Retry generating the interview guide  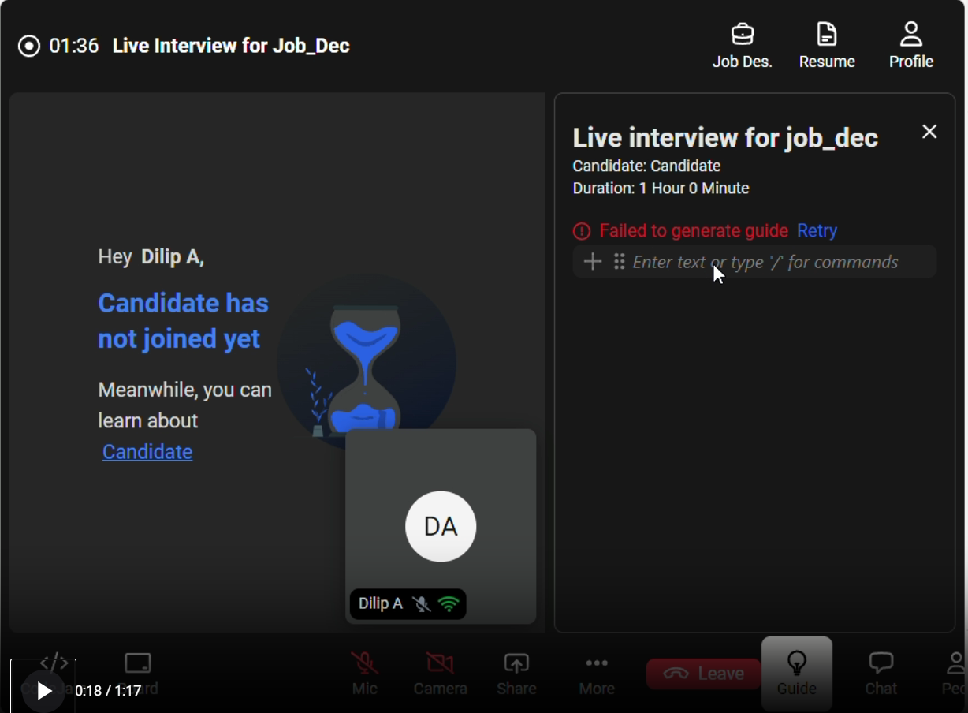tap(817, 230)
